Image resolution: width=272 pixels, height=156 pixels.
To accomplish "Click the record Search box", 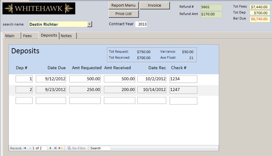I will (x=100, y=148).
